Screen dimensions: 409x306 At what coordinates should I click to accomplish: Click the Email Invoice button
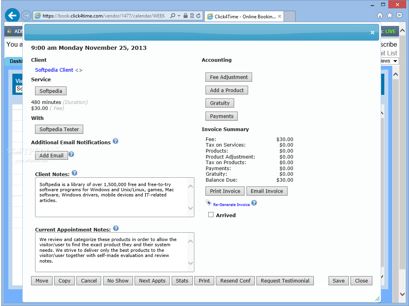pos(267,191)
